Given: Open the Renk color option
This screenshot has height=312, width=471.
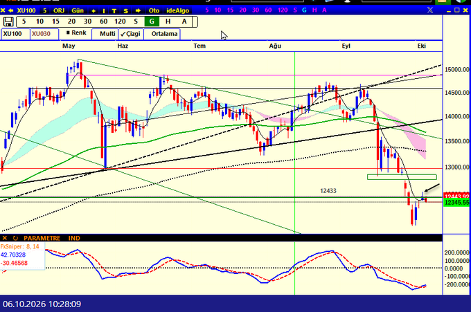Looking at the screenshot, I should [76, 33].
